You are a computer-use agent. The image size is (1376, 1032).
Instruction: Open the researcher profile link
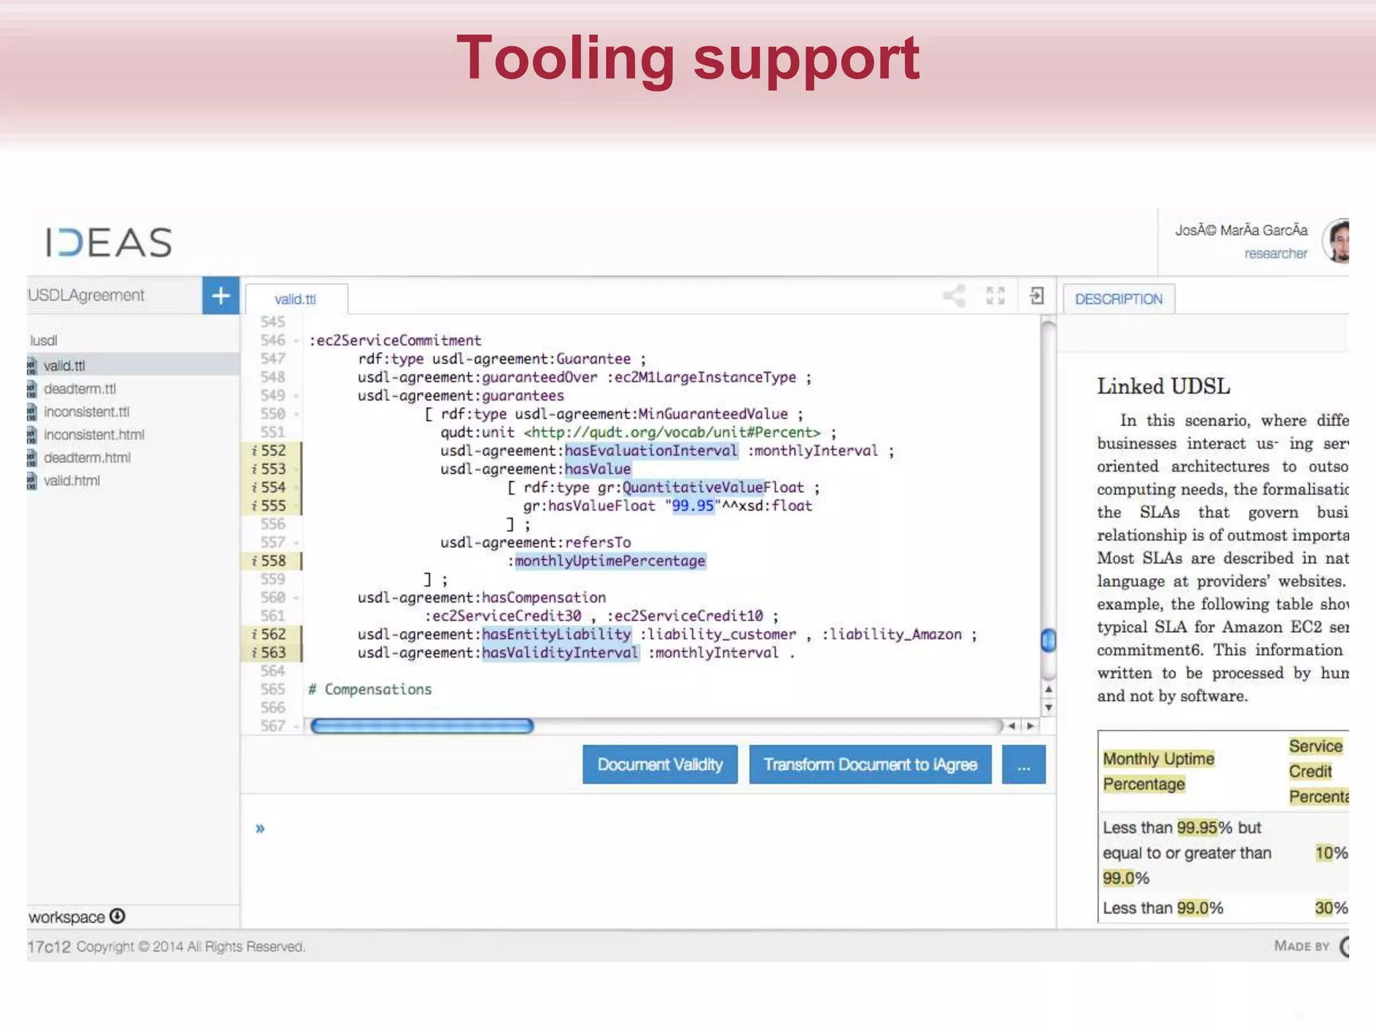pyautogui.click(x=1276, y=253)
